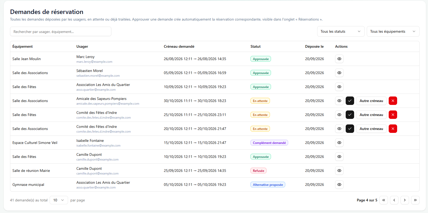This screenshot has width=428, height=213.
Task: Approve the 25/10/2026 Comité des Fêtes request
Action: [350, 115]
